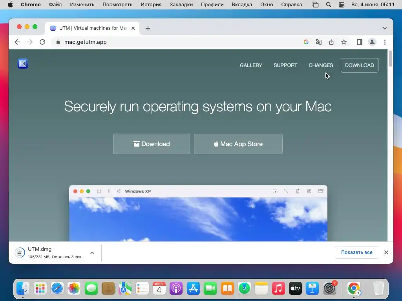Open the CHANGES link
Viewport: 402px width, 301px height.
[x=321, y=65]
